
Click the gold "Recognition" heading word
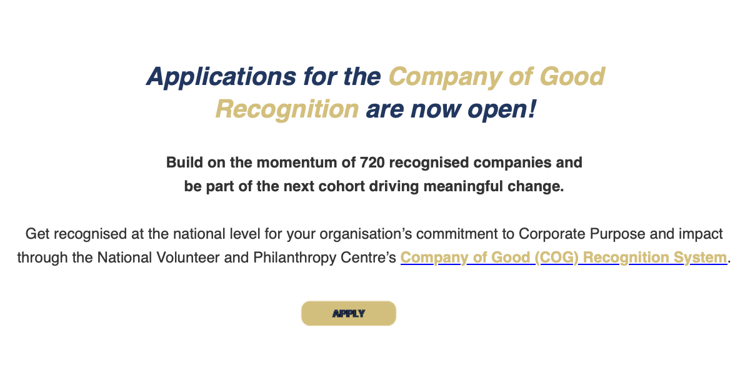click(287, 110)
